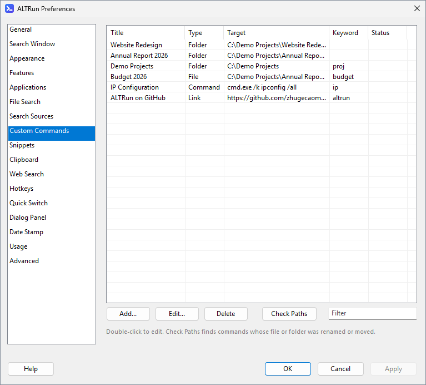Screen dimensions: 426x385
Task: Click the Add... button
Action: [x=128, y=314]
